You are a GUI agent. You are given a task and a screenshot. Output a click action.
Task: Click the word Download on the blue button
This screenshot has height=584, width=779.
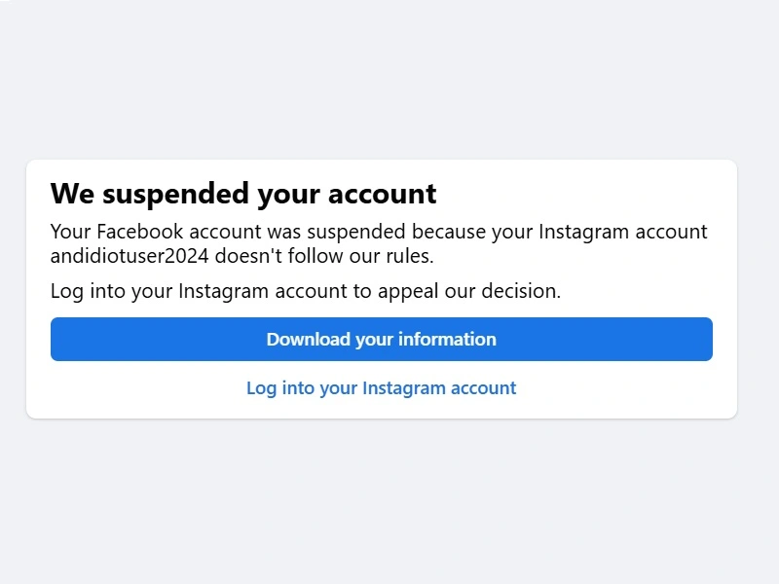[309, 339]
